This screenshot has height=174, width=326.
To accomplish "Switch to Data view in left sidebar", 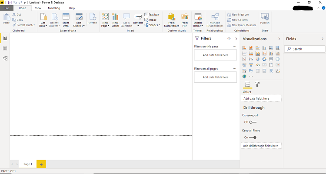I will click(5, 48).
